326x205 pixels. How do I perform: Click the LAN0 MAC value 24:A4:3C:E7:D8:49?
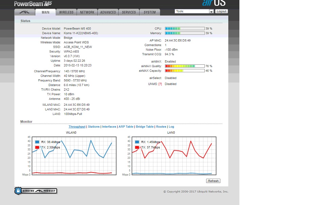[76, 109]
